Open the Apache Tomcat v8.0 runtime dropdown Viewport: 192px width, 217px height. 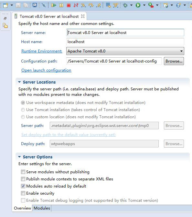125,51
